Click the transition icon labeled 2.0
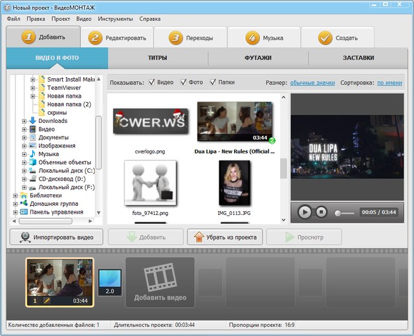This screenshot has height=336, width=414. click(109, 282)
